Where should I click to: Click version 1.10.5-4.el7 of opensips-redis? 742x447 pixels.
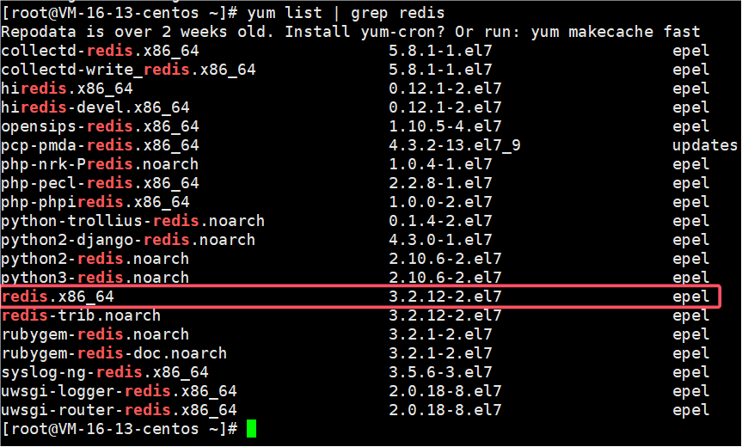click(445, 126)
